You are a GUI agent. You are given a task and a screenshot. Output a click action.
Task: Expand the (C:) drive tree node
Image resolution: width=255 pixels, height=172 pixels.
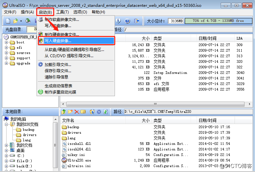(6, 156)
